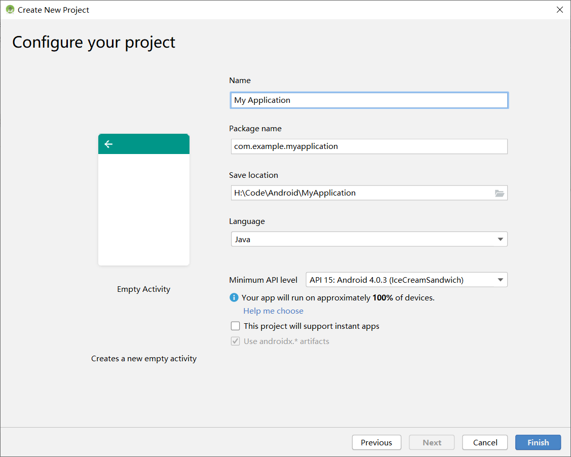Click the Save location path field
Screen dimensions: 571x457
360,193
